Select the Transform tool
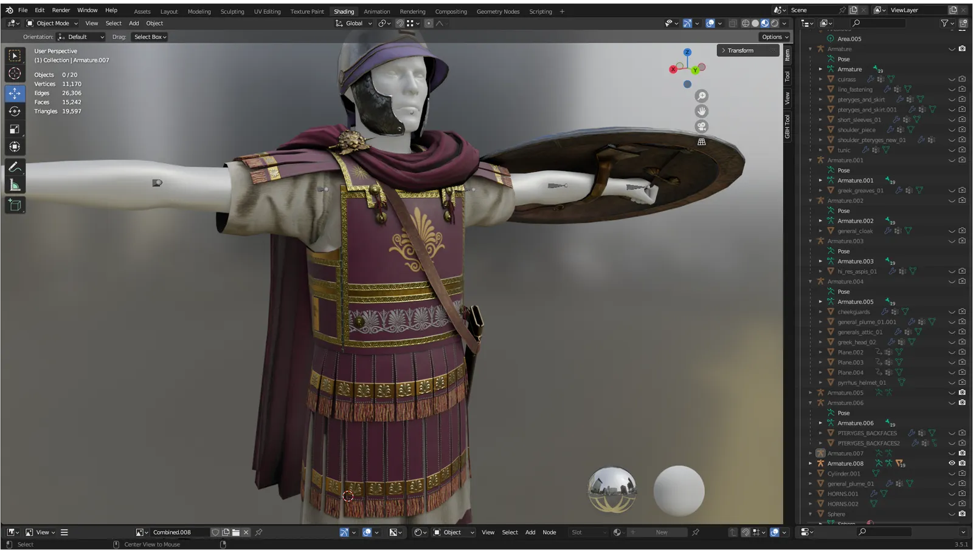Screen dimensions: 973x550 pos(15,147)
